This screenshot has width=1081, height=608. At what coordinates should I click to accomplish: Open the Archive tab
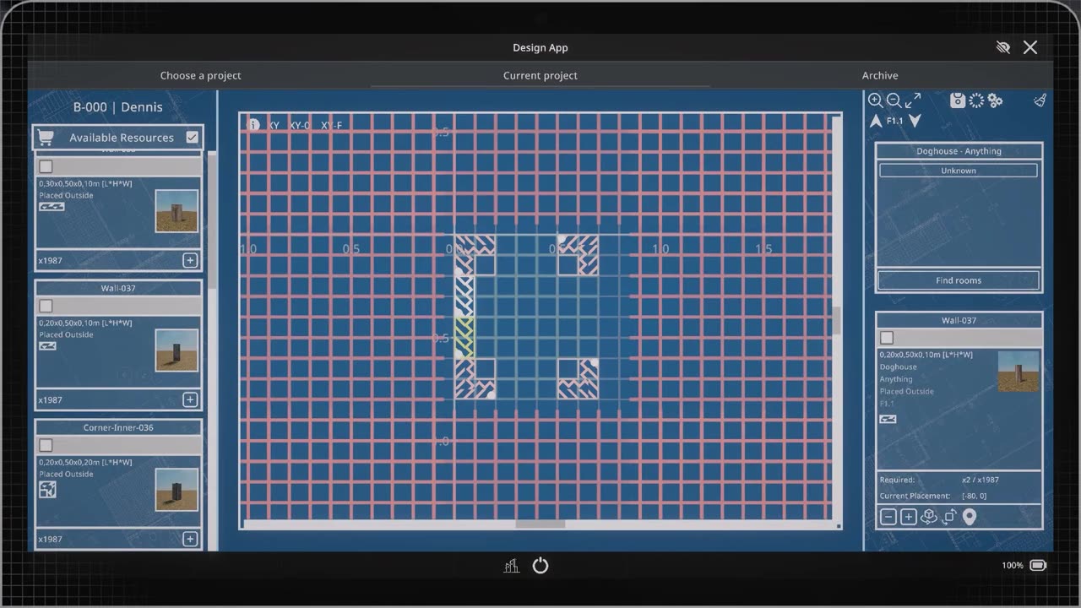click(x=880, y=75)
